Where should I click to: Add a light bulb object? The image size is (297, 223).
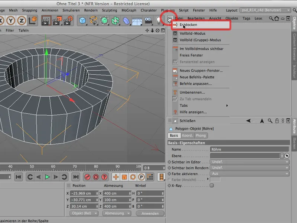click(x=159, y=20)
